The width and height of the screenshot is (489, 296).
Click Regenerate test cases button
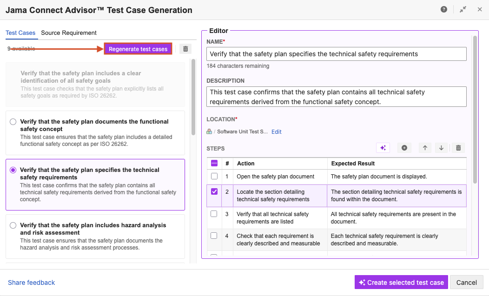(x=138, y=49)
